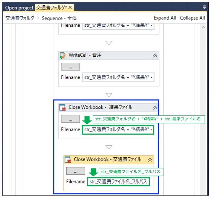Click the WriteCell - 費用 activity icon
Image resolution: width=211 pixels, height=198 pixels.
click(63, 56)
